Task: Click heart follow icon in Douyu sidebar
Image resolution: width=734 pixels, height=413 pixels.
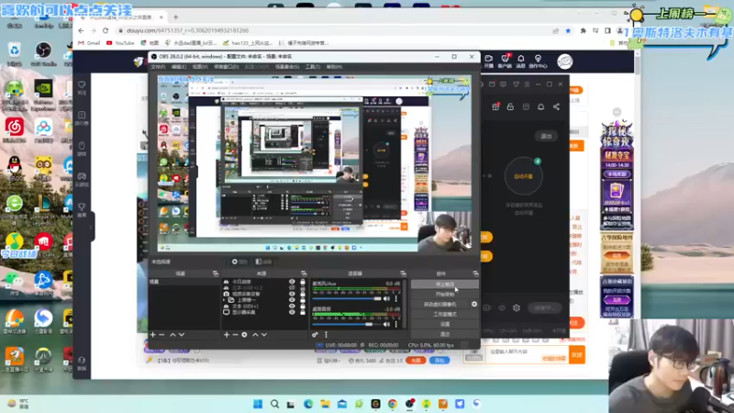Action: tap(82, 84)
